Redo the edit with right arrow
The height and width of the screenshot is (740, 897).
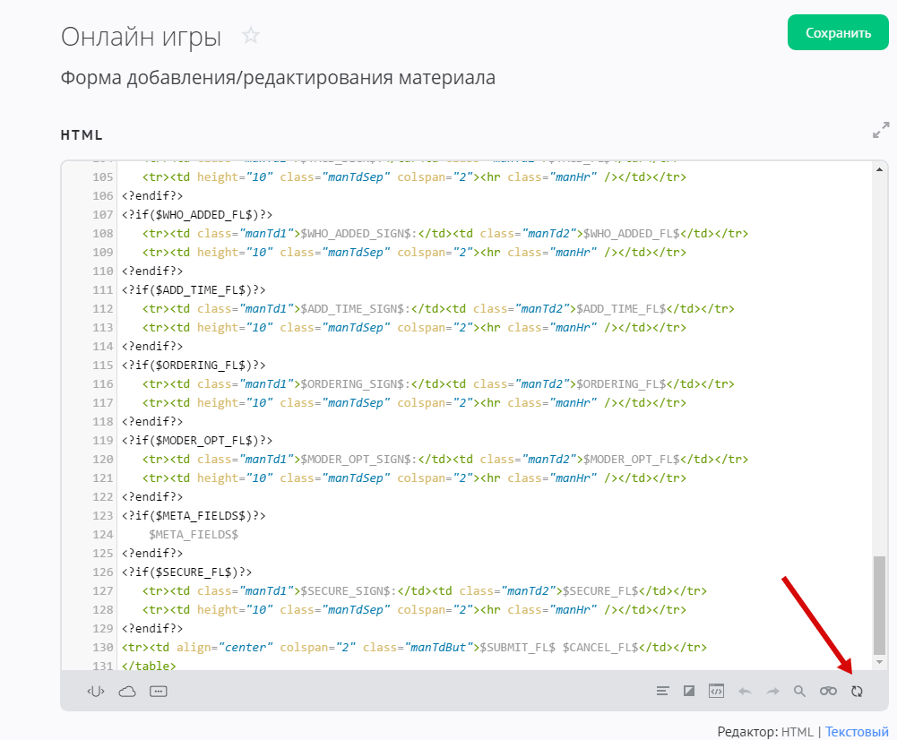tap(772, 691)
